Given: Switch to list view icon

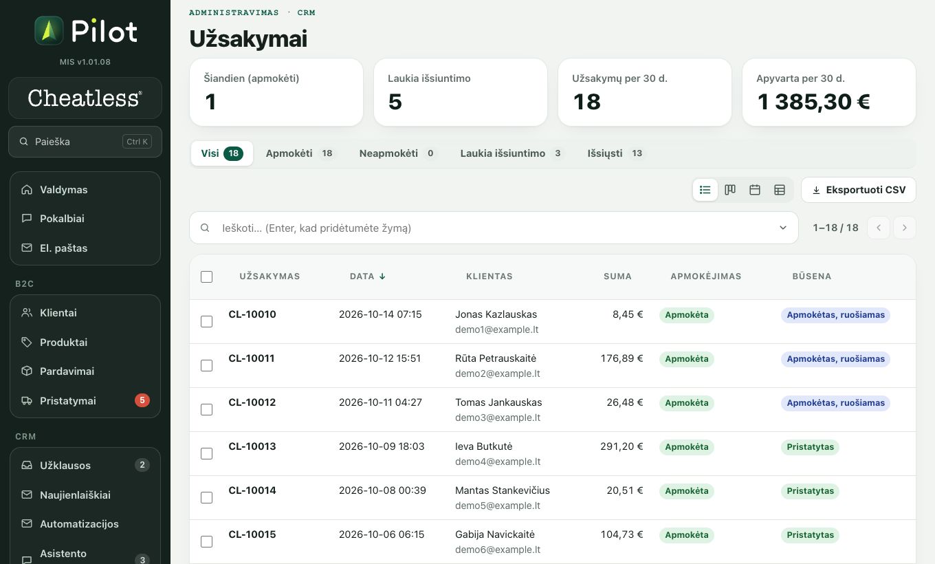Looking at the screenshot, I should (x=705, y=190).
